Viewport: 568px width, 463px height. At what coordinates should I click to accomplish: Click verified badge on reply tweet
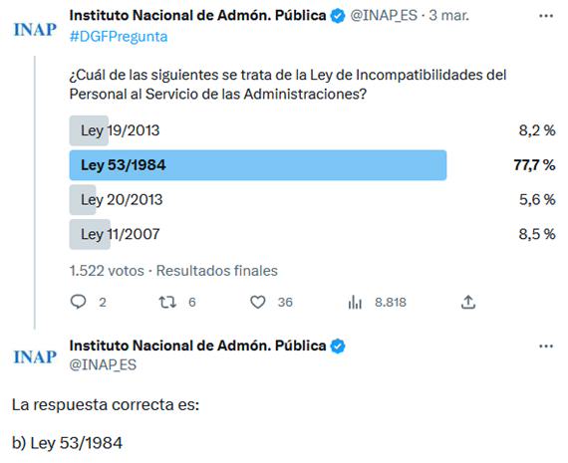pyautogui.click(x=338, y=347)
